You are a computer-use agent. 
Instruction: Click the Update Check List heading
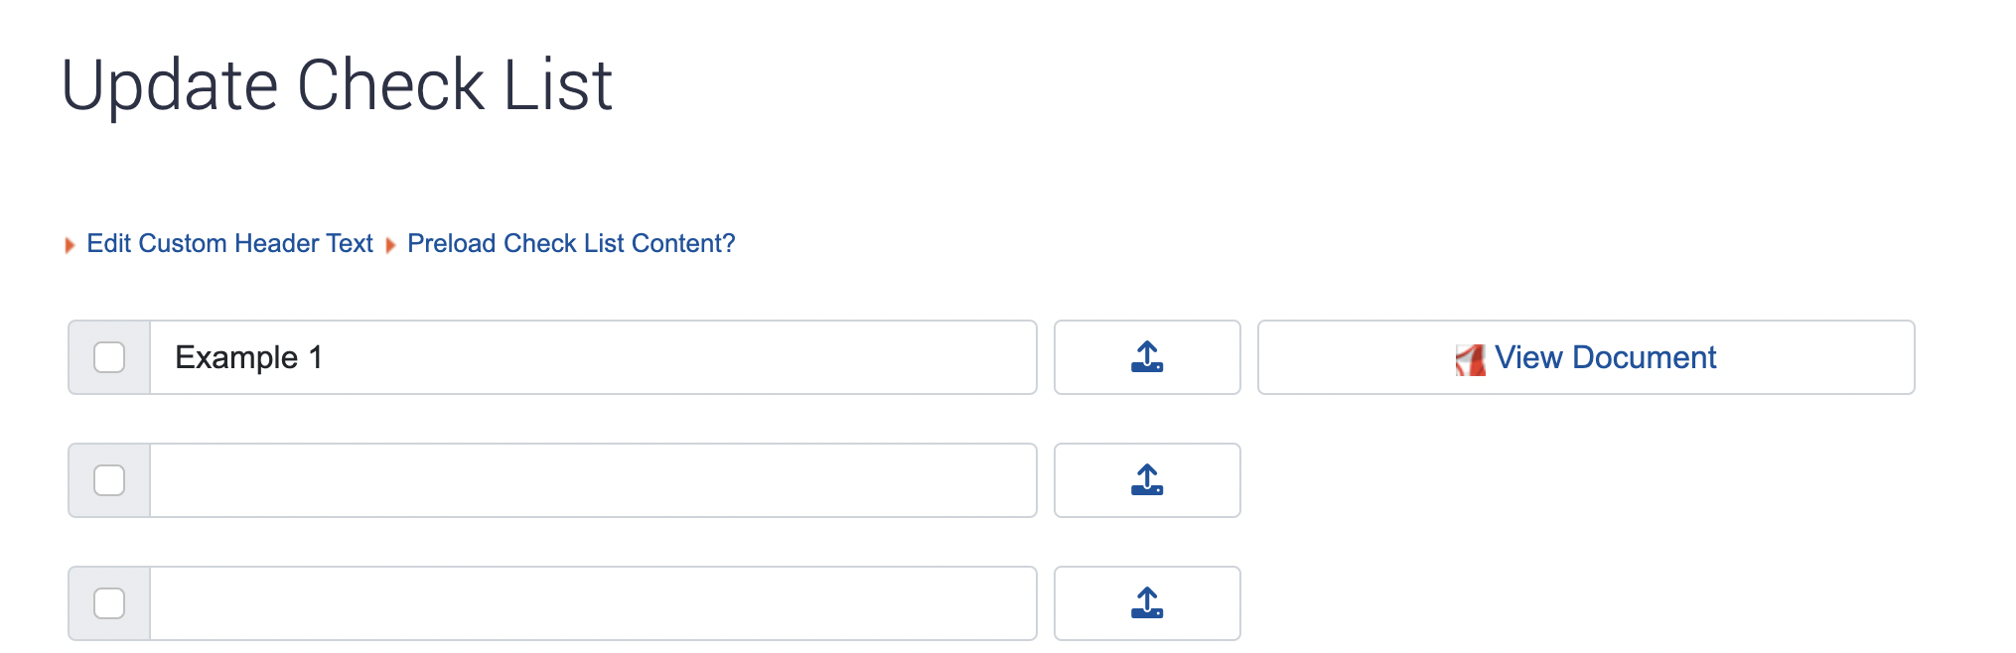tap(337, 85)
